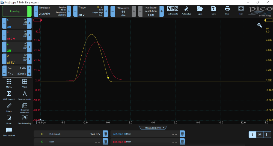Increase the hardware resolution
This screenshot has width=273, height=146.
click(162, 11)
